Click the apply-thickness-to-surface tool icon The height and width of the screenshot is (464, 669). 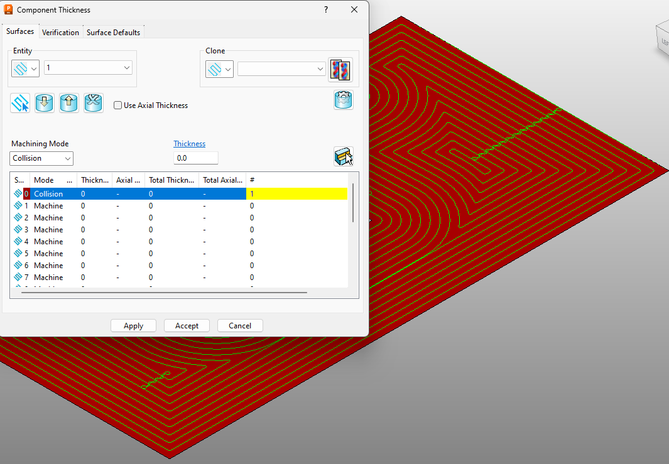tap(343, 156)
